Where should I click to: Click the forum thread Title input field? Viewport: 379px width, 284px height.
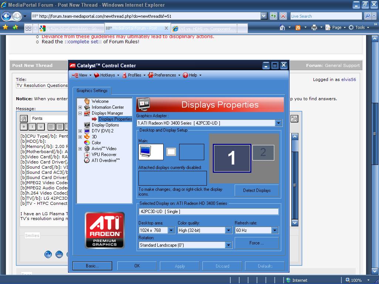(42, 85)
